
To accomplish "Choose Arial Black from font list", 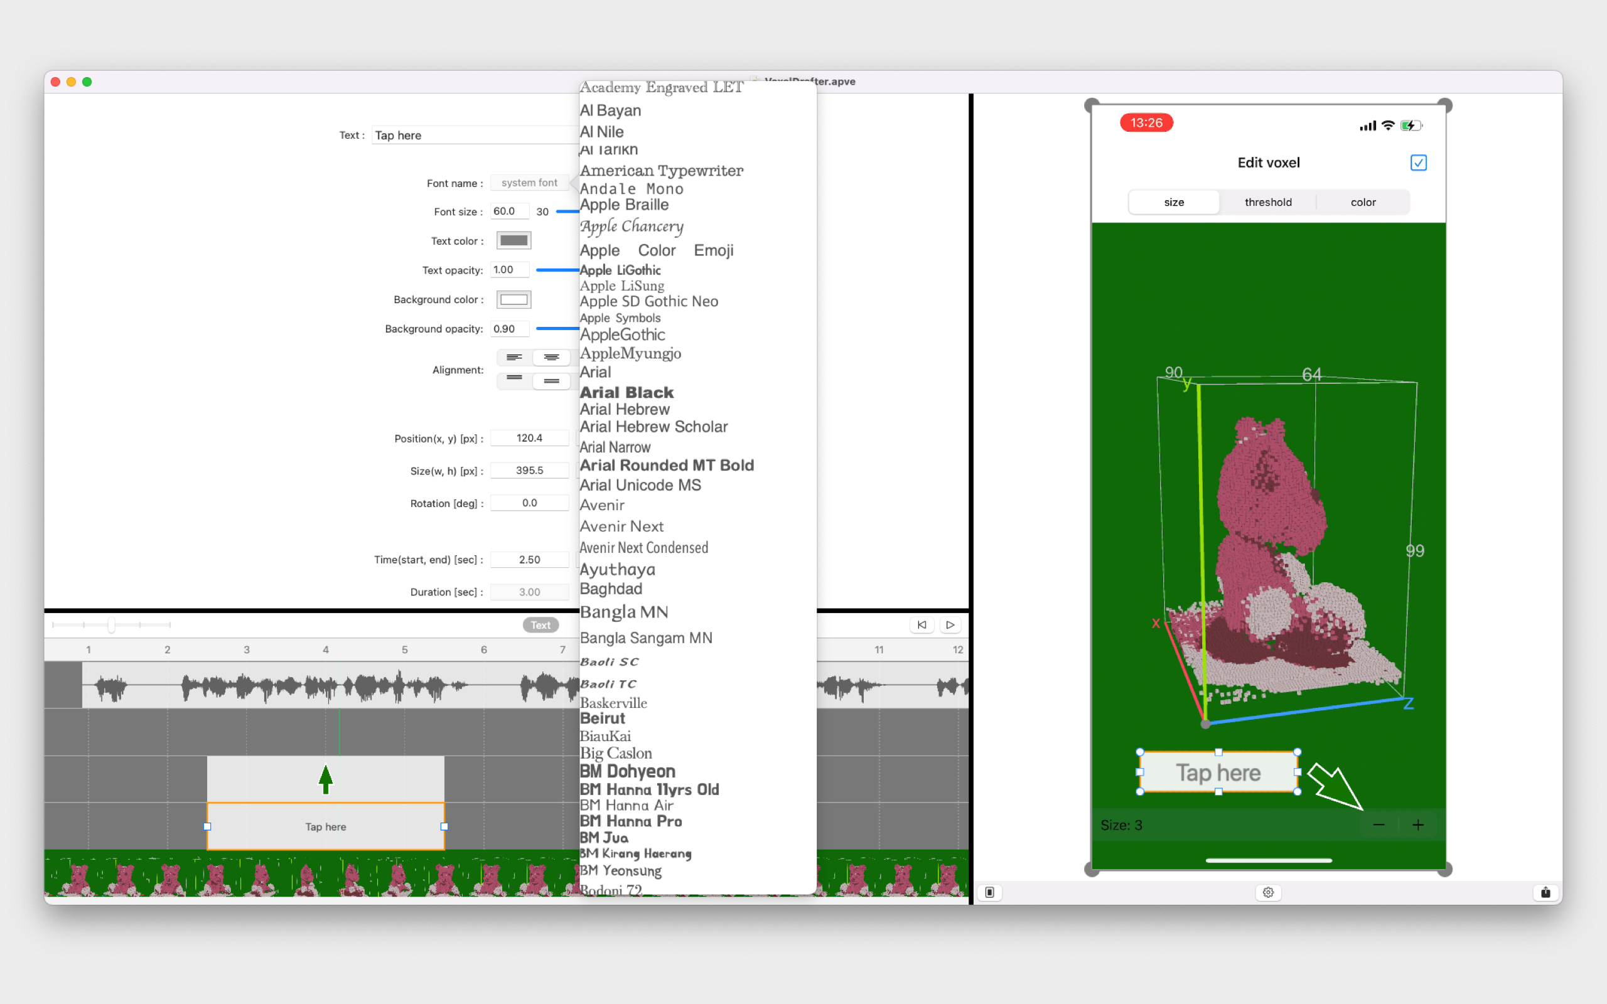I will [x=626, y=392].
